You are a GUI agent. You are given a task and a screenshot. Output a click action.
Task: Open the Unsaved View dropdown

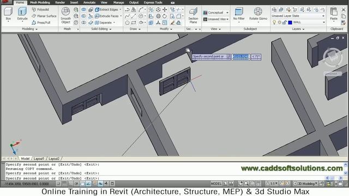[216, 19]
